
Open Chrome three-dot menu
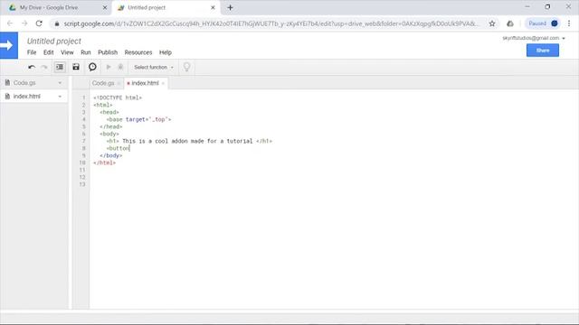[x=569, y=23]
